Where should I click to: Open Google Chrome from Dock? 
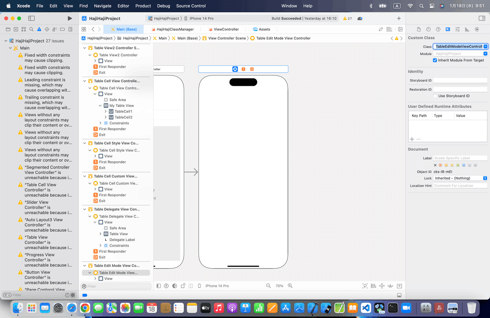coord(85,308)
